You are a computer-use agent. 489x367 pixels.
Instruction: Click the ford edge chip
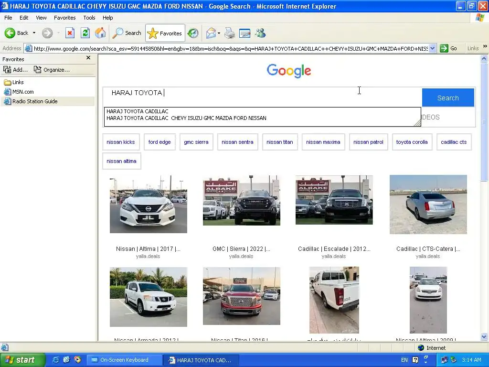pyautogui.click(x=159, y=142)
